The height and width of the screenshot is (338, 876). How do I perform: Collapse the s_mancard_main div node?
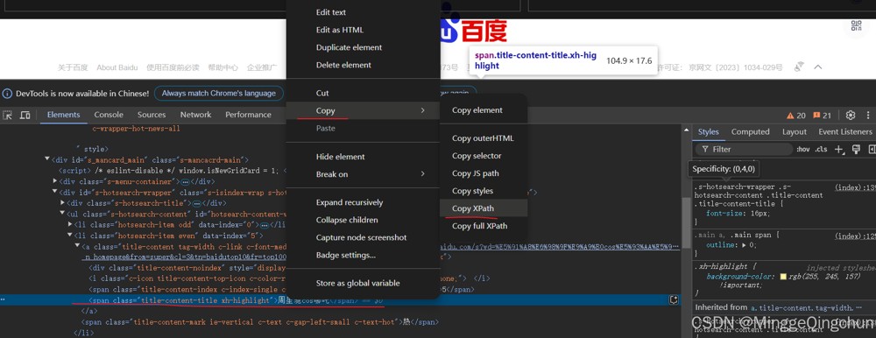pyautogui.click(x=47, y=159)
